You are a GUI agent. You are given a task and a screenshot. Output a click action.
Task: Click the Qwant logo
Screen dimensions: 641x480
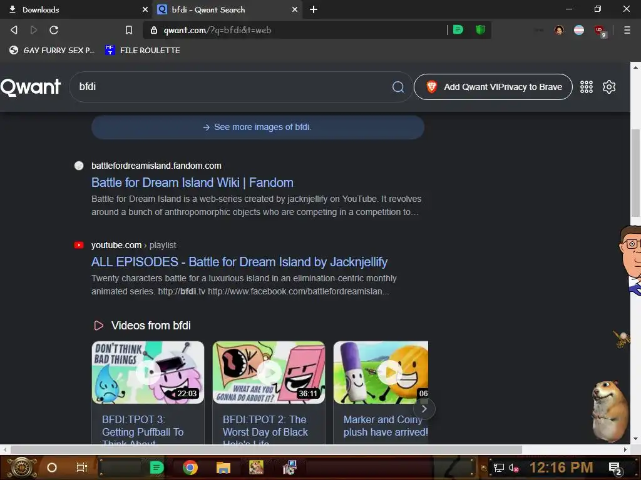click(x=31, y=87)
